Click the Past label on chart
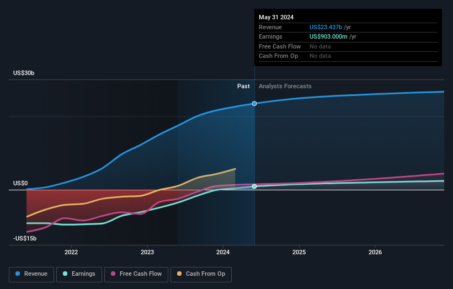This screenshot has width=453, height=289. coord(243,86)
